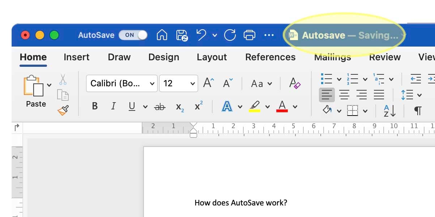Apply paragraph shading paint bucket
Screen dimensions: 435x217
pos(327,110)
